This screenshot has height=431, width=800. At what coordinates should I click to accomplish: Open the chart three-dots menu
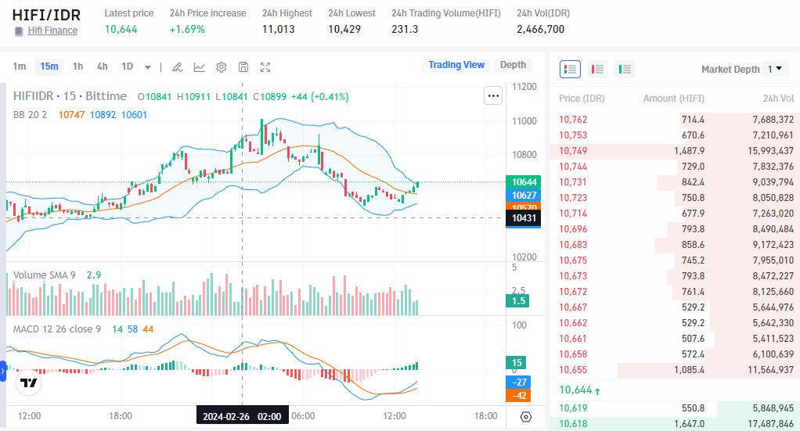(x=493, y=95)
